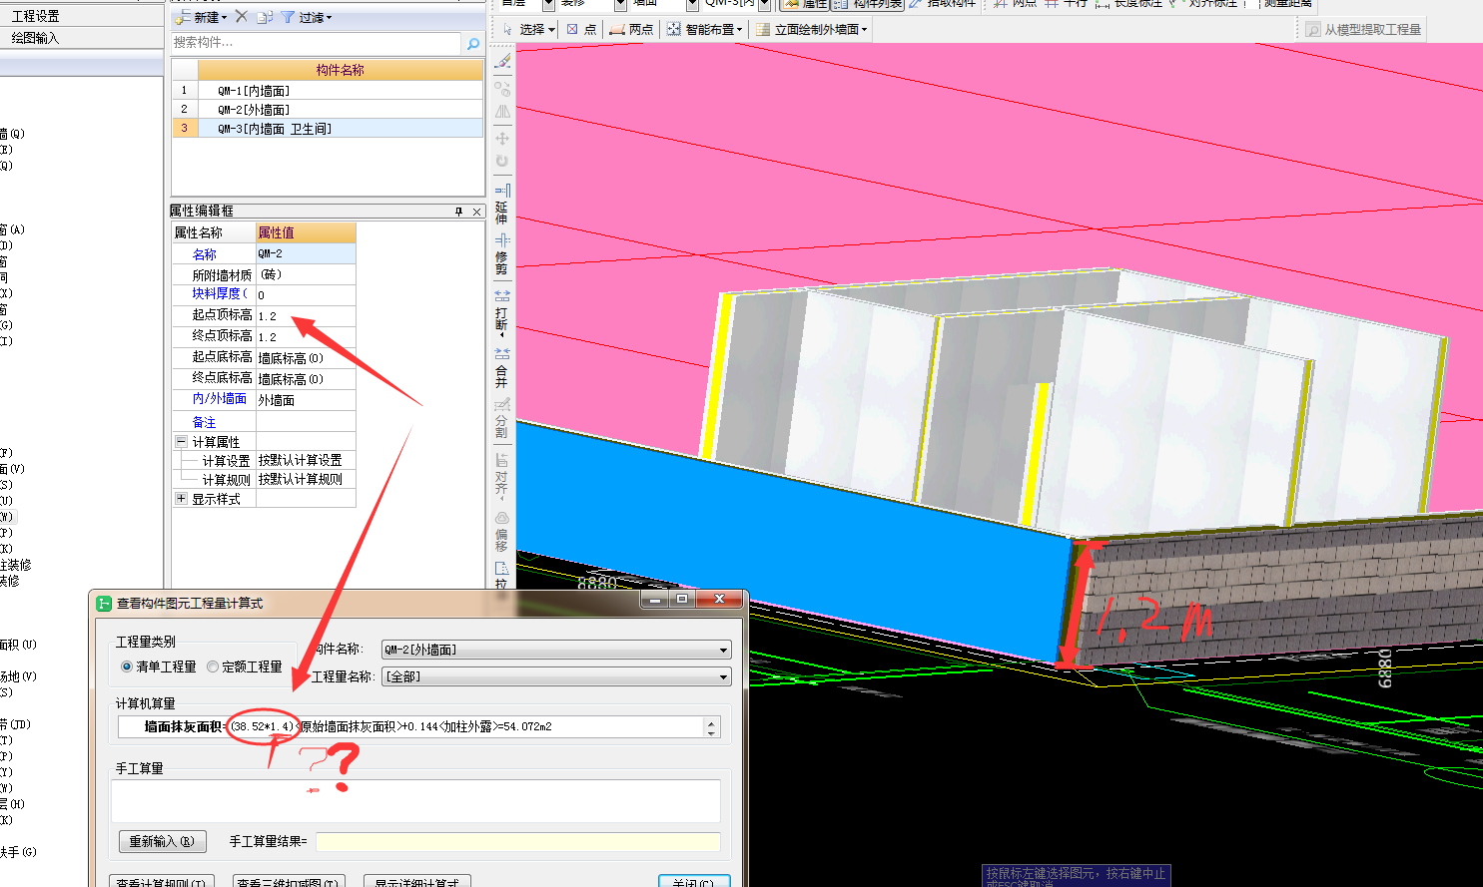Click the 重新输入(R) button

163,842
